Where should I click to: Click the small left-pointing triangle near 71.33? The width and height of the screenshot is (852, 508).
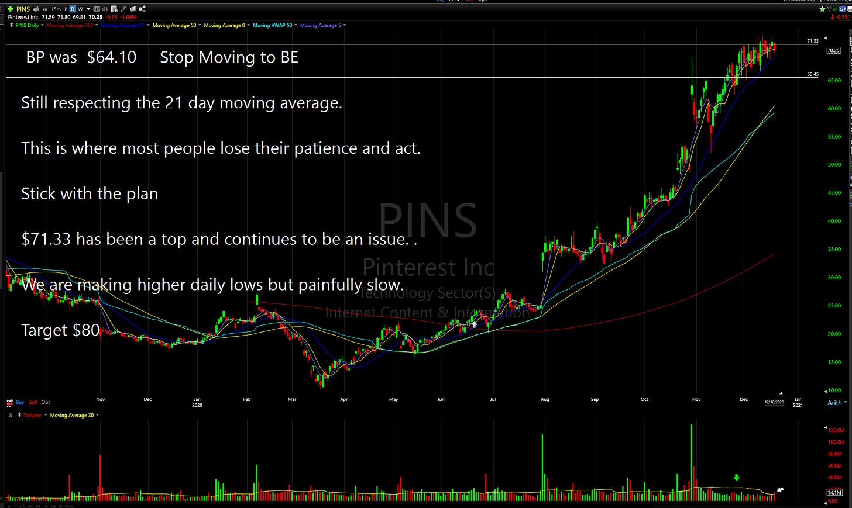[x=826, y=38]
